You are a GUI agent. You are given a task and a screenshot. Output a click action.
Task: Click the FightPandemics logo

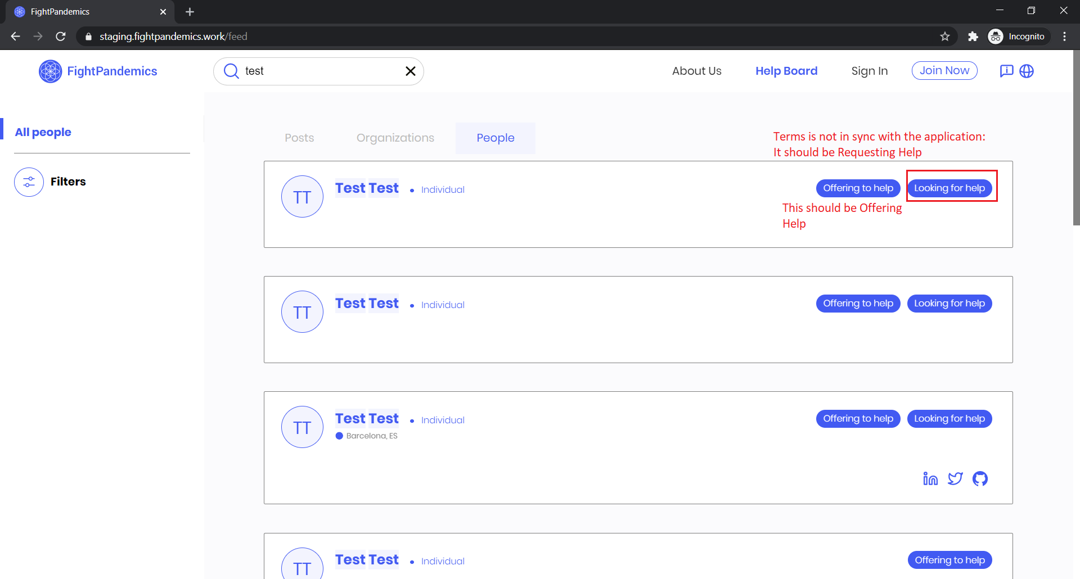coord(98,71)
